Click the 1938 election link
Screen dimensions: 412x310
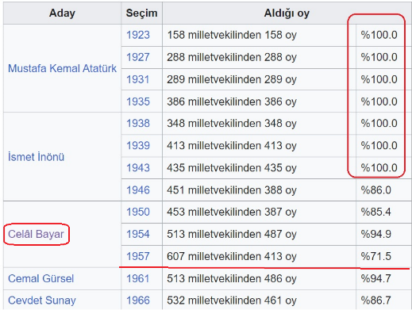tap(138, 123)
